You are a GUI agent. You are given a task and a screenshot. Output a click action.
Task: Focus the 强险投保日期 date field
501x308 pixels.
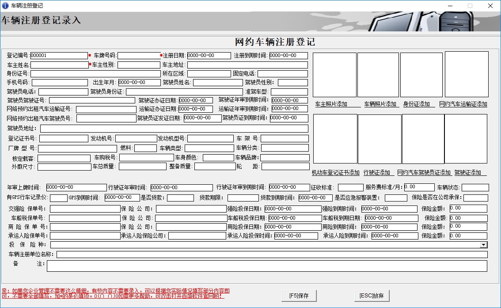pyautogui.click(x=292, y=209)
